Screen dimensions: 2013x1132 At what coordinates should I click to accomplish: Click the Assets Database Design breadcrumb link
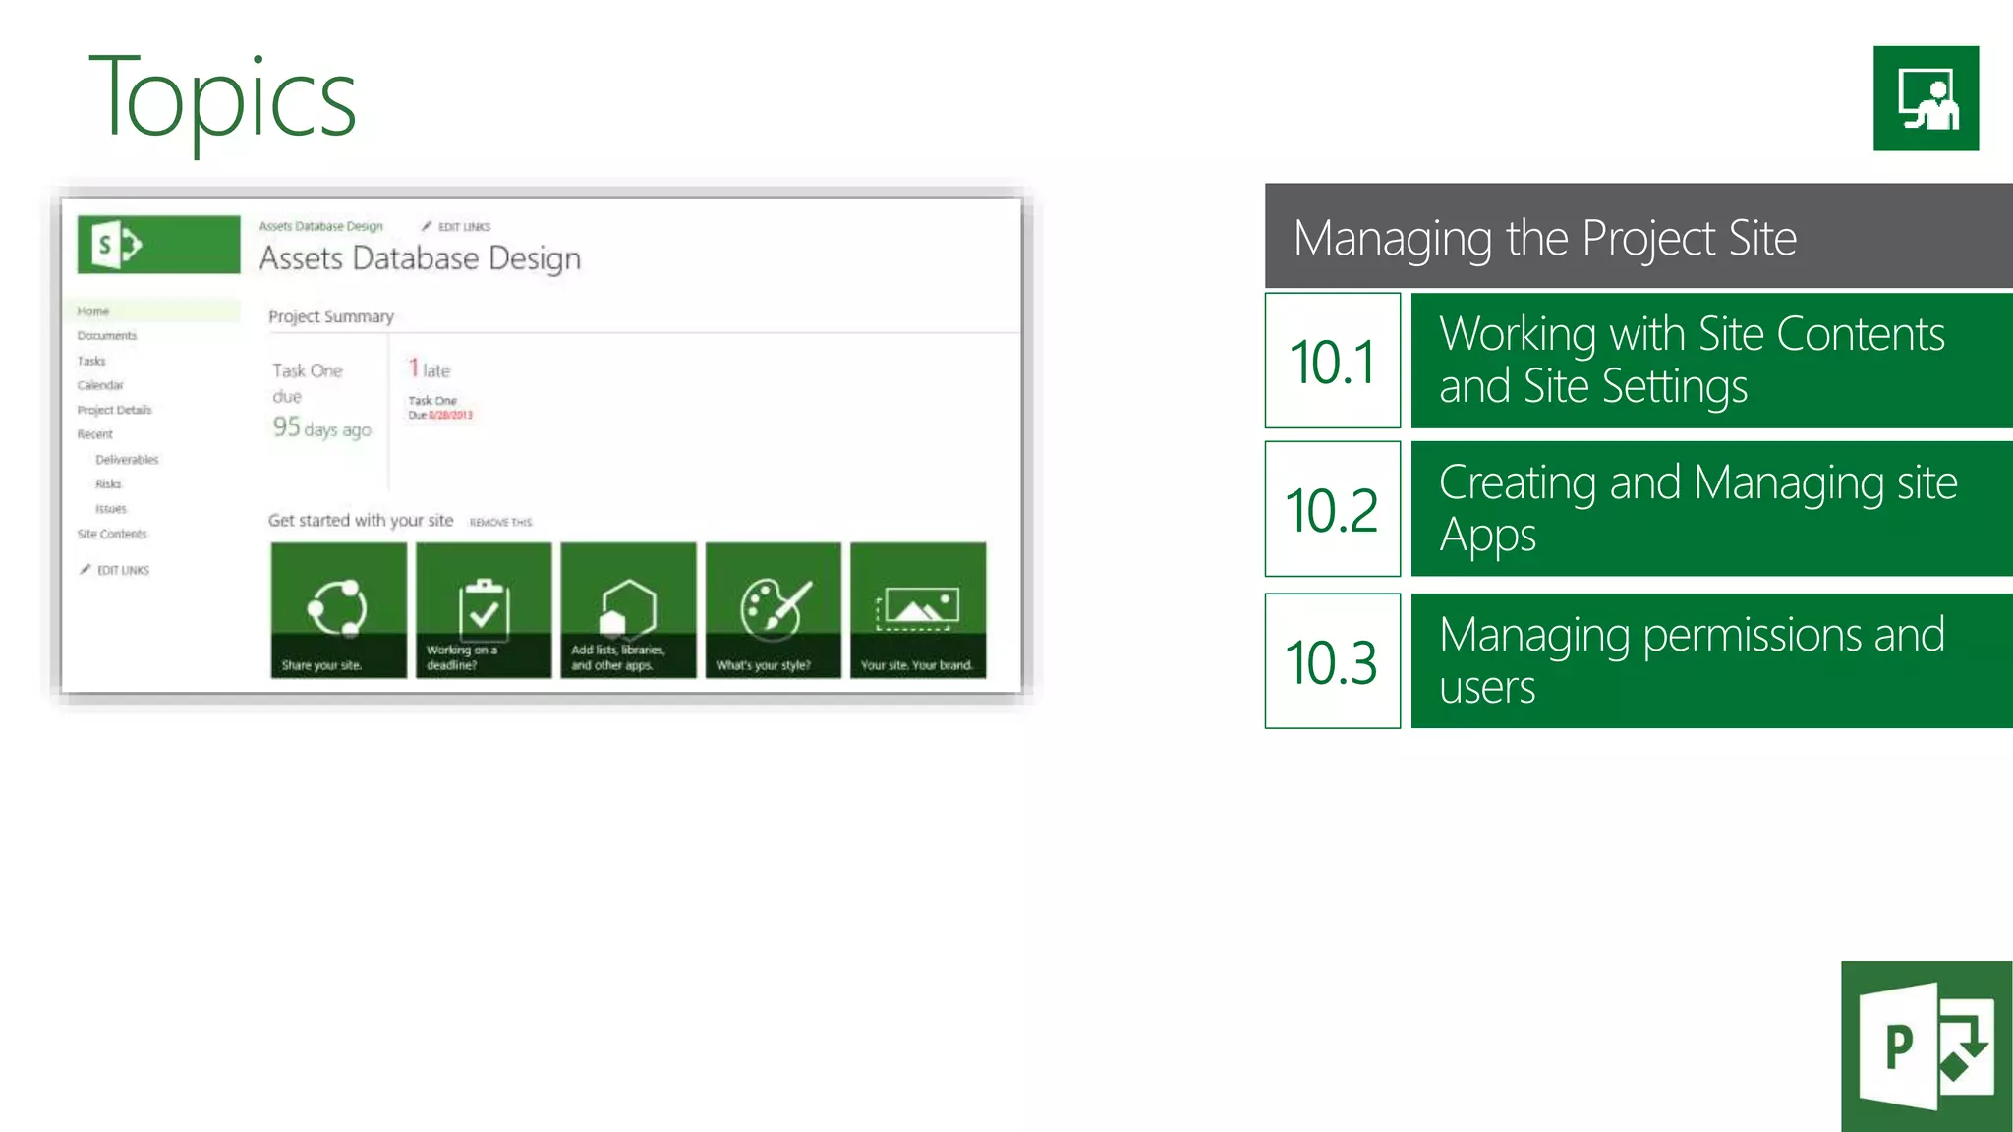coord(321,226)
